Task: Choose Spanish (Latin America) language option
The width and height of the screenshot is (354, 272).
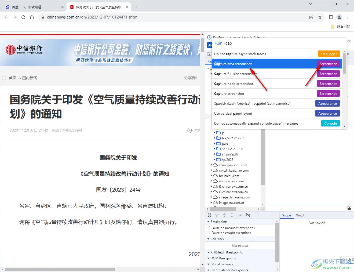Action: click(277, 103)
